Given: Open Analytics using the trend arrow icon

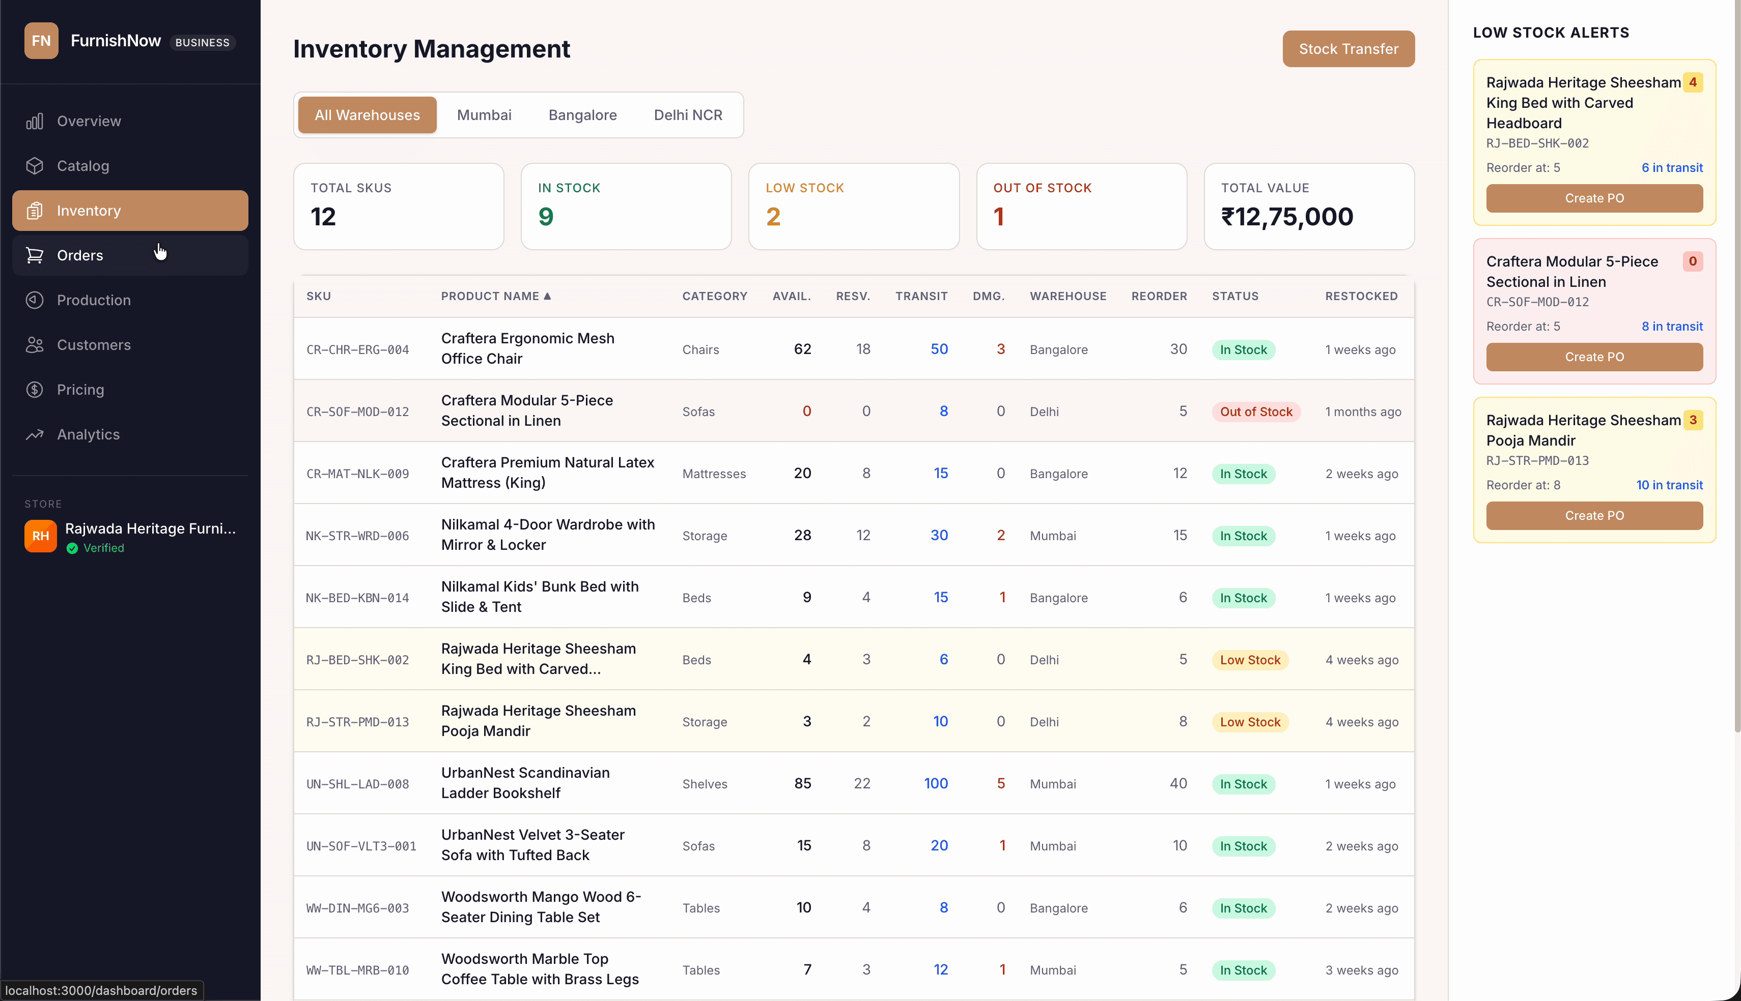Looking at the screenshot, I should [x=35, y=434].
